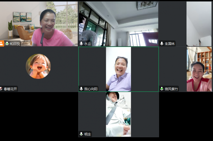213x141 pixels.
Task: Click the 明念 name label
Action: [x=87, y=134]
